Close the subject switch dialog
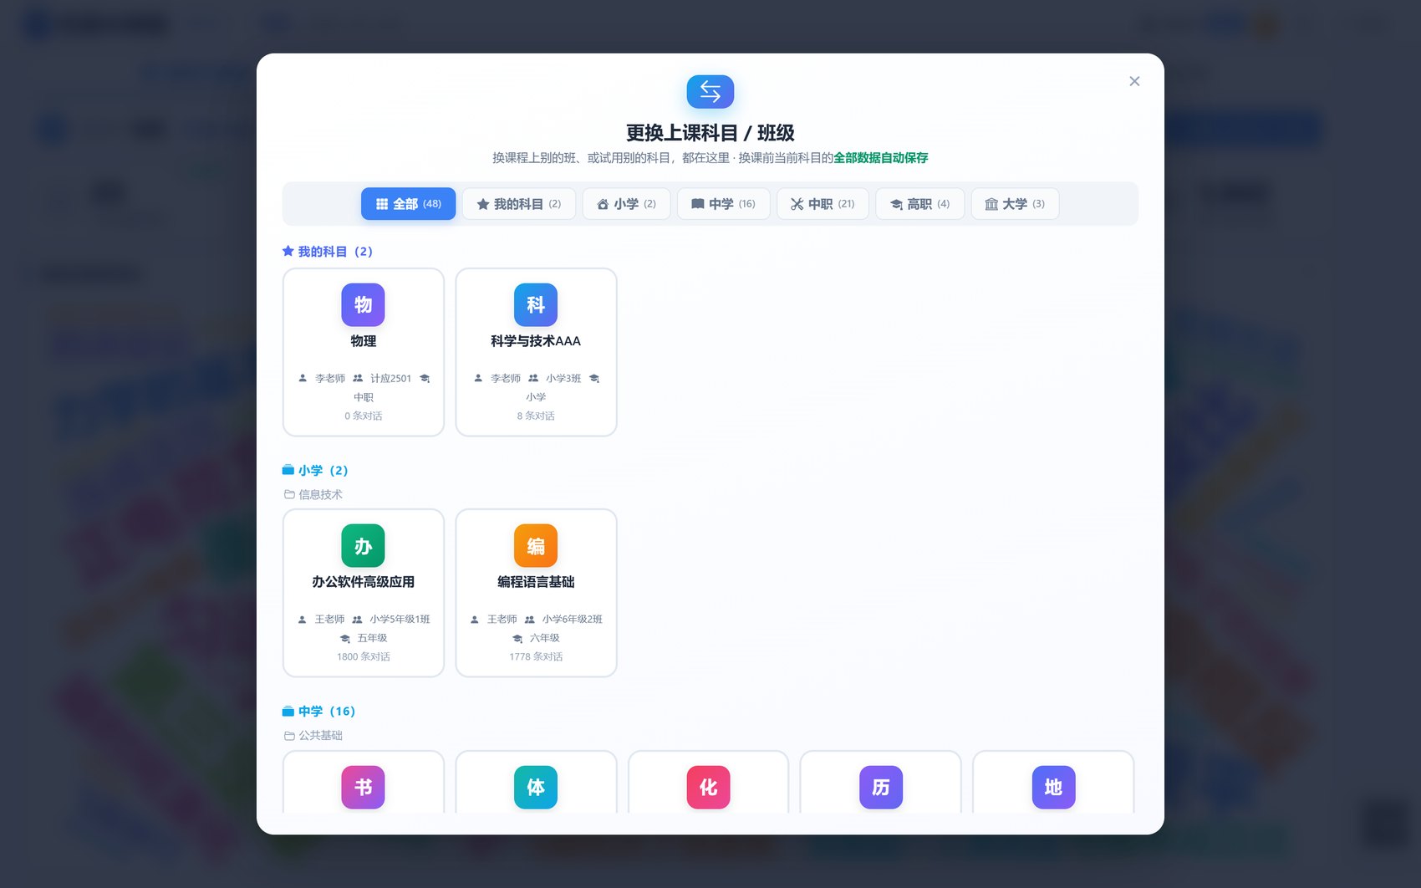Viewport: 1421px width, 888px height. point(1134,81)
